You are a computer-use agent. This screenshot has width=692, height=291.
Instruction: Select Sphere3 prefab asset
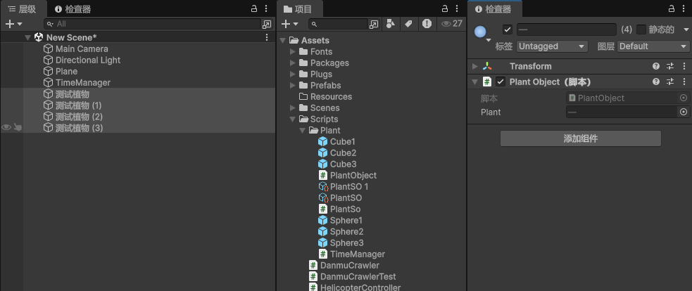tap(341, 243)
